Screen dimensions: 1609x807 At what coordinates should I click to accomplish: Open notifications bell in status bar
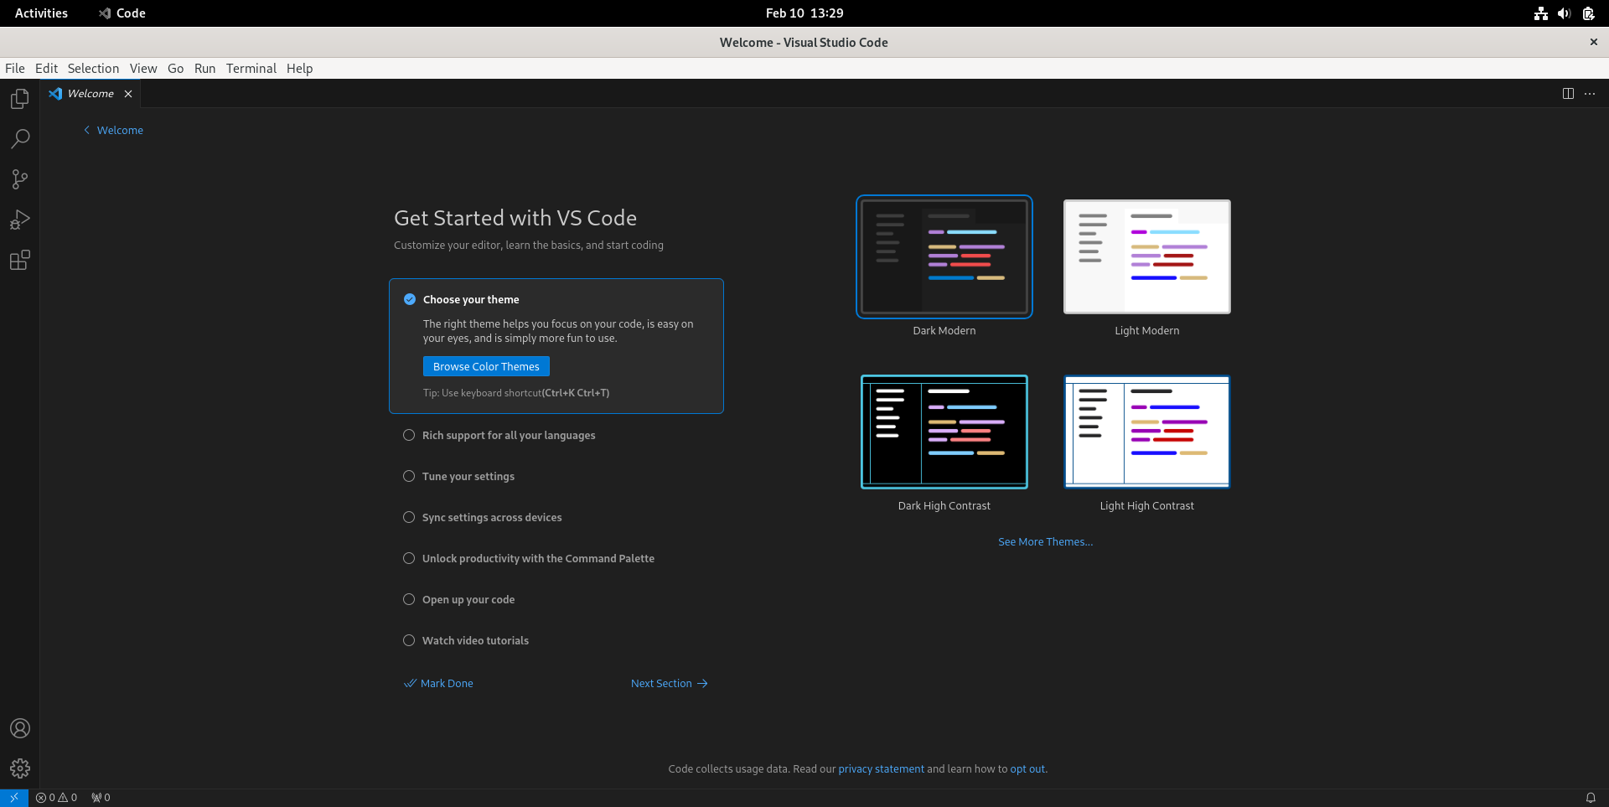pyautogui.click(x=1591, y=798)
